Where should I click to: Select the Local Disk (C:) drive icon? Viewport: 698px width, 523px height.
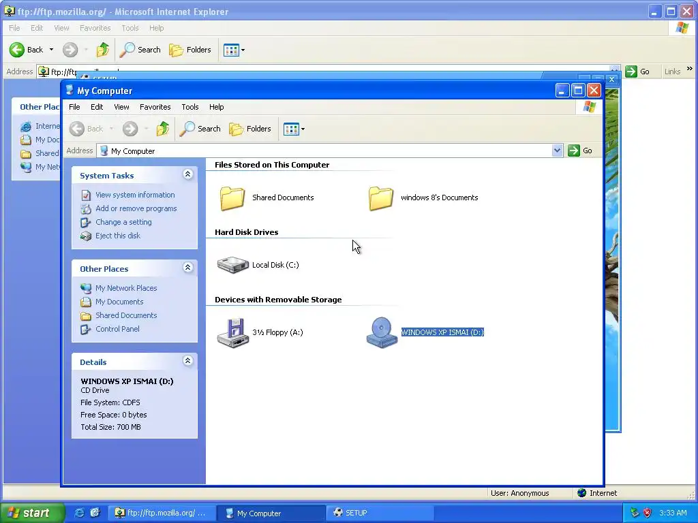click(233, 265)
